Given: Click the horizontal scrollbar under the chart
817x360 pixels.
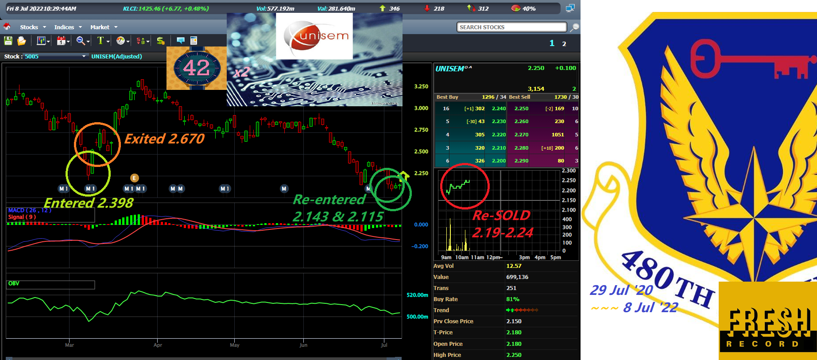Looking at the screenshot, I should pyautogui.click(x=204, y=358).
